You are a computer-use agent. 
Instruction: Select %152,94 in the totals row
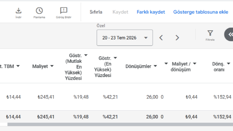click(x=222, y=117)
